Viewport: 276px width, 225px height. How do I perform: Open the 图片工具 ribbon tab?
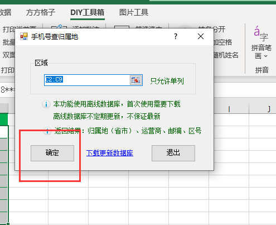pos(134,12)
